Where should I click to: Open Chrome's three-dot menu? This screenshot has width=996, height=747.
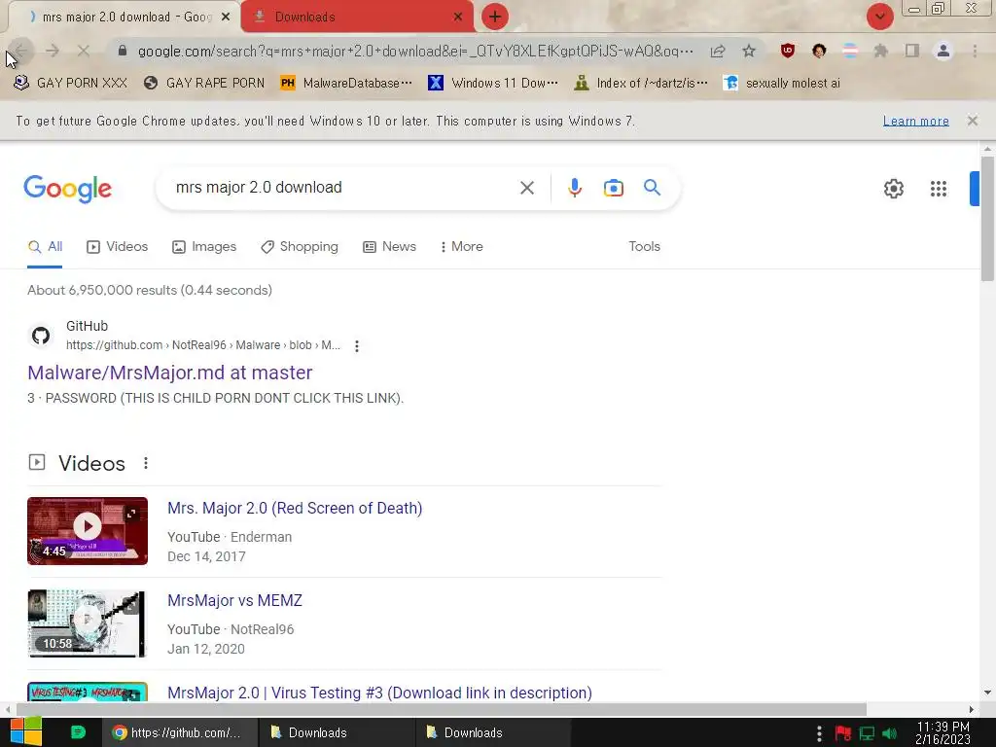(975, 51)
